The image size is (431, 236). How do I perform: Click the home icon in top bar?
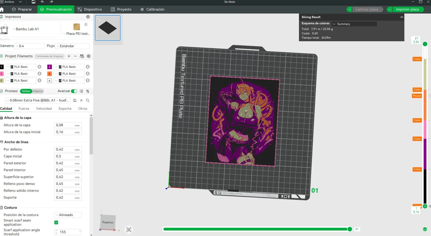[2, 9]
